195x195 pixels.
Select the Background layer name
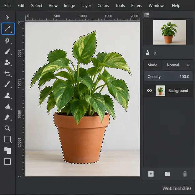tap(178, 91)
